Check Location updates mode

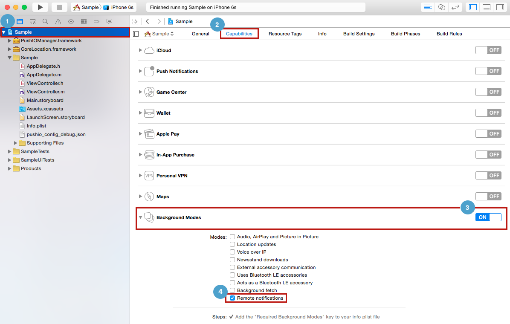click(x=232, y=244)
